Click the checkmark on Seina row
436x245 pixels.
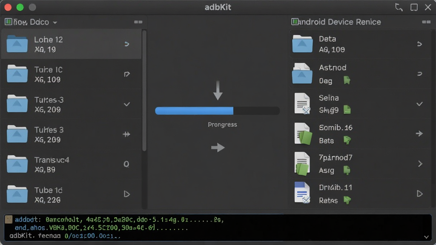(x=419, y=104)
